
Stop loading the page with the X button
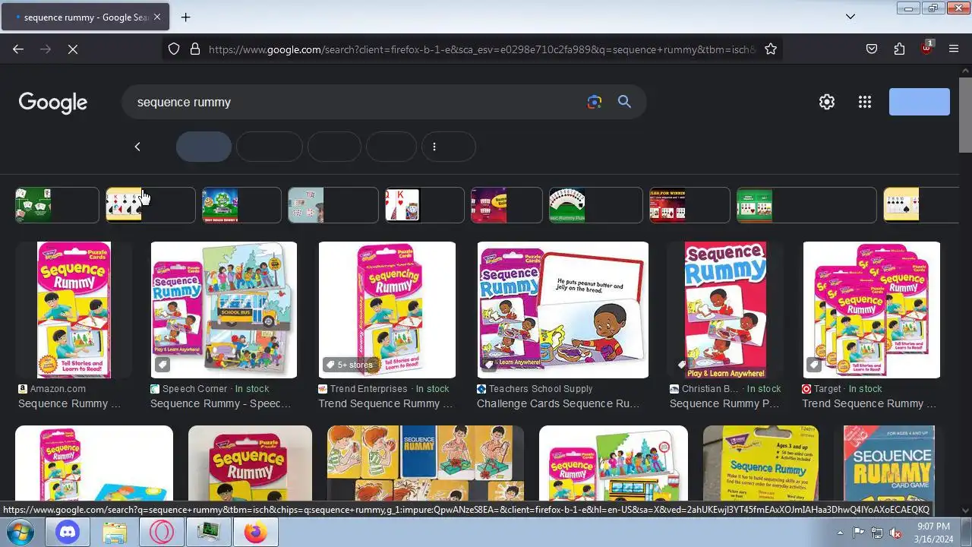click(73, 49)
